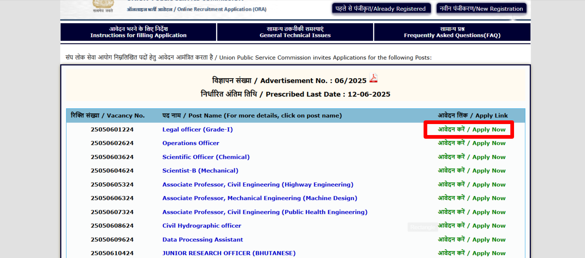Image resolution: width=585 pixels, height=258 pixels.
Task: Apply Now for Operations Officer
Action: point(471,143)
